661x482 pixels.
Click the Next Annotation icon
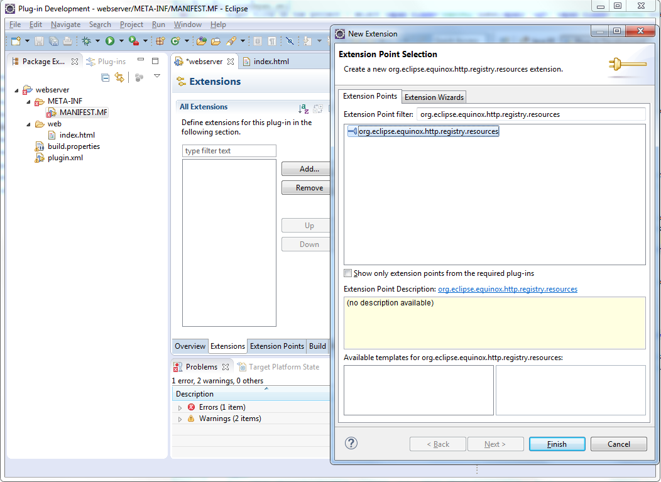coord(308,41)
